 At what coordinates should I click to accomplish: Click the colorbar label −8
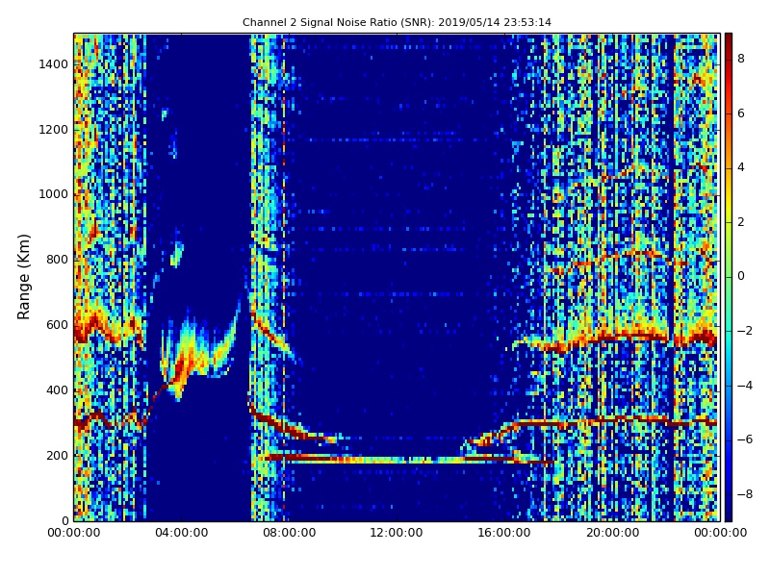click(x=745, y=494)
